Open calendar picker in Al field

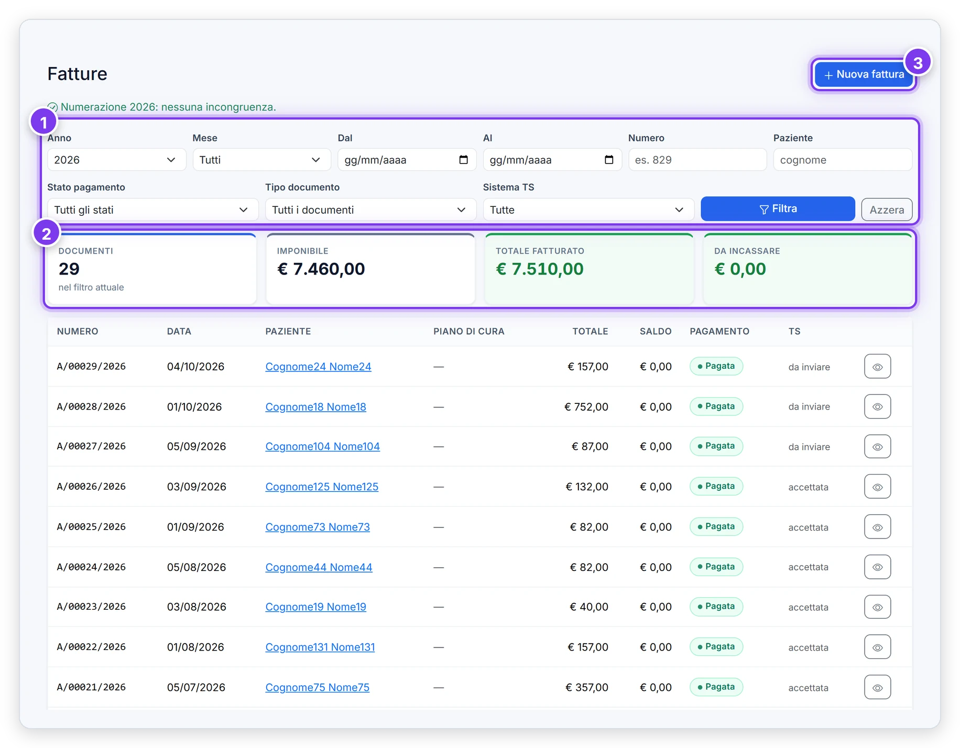pos(608,160)
